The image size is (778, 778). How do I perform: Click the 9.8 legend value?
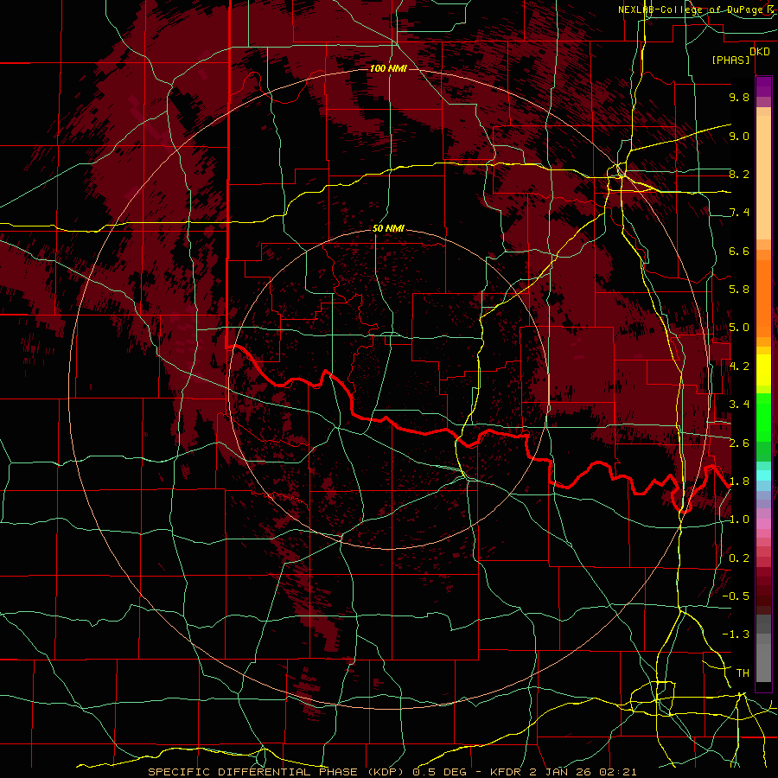pos(739,97)
